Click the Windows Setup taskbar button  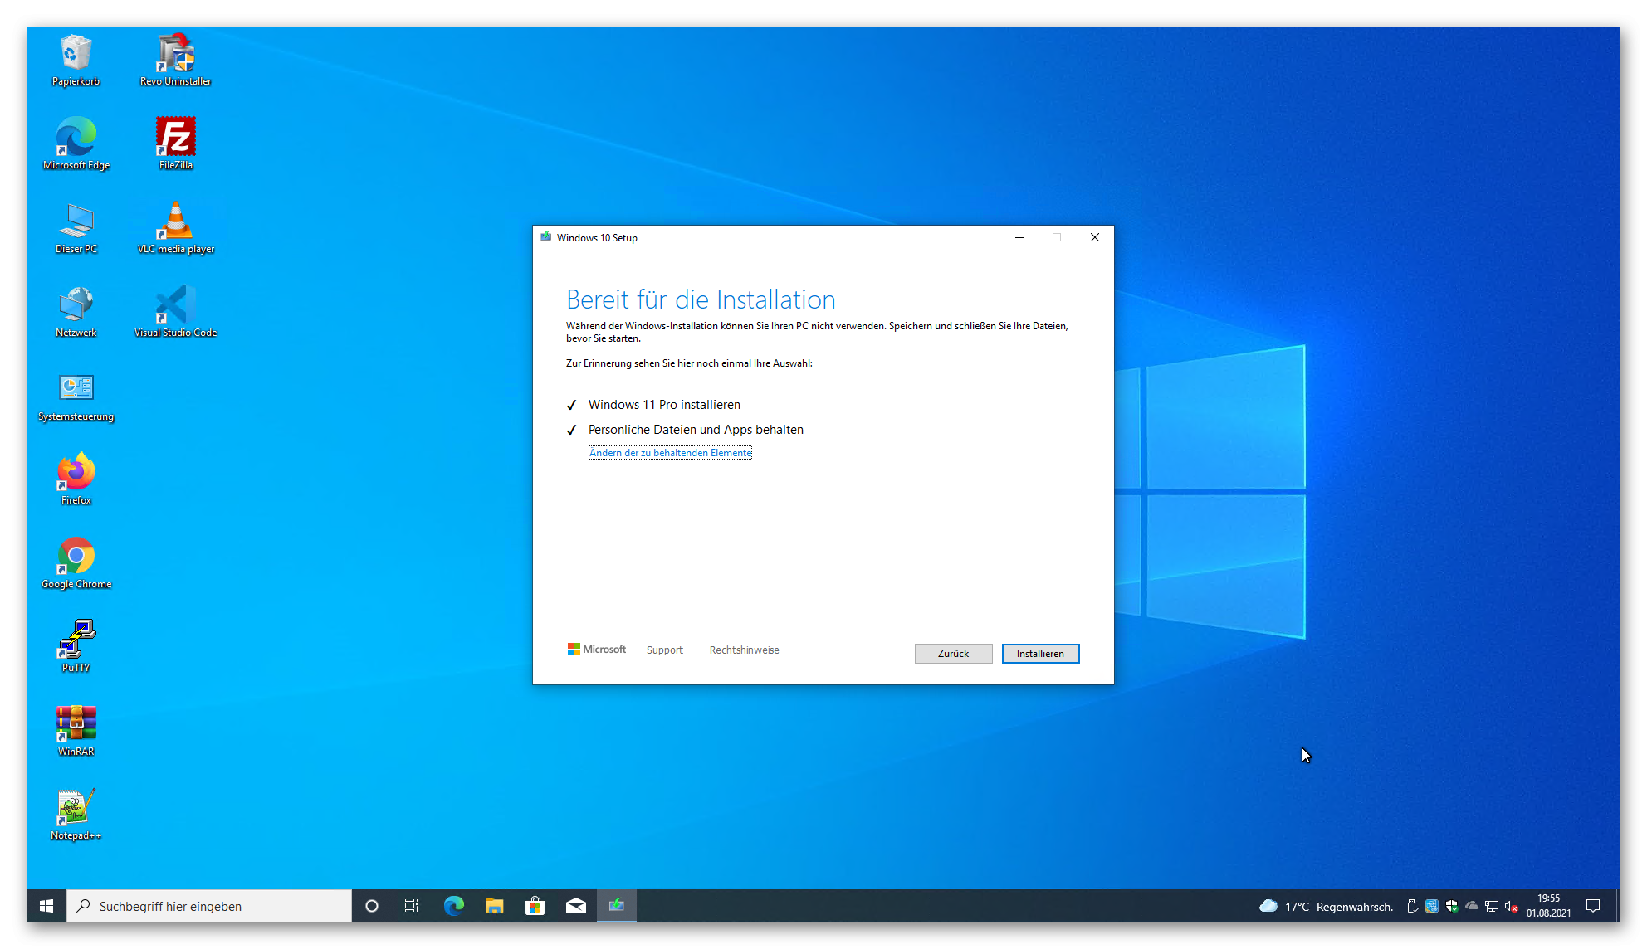click(617, 906)
